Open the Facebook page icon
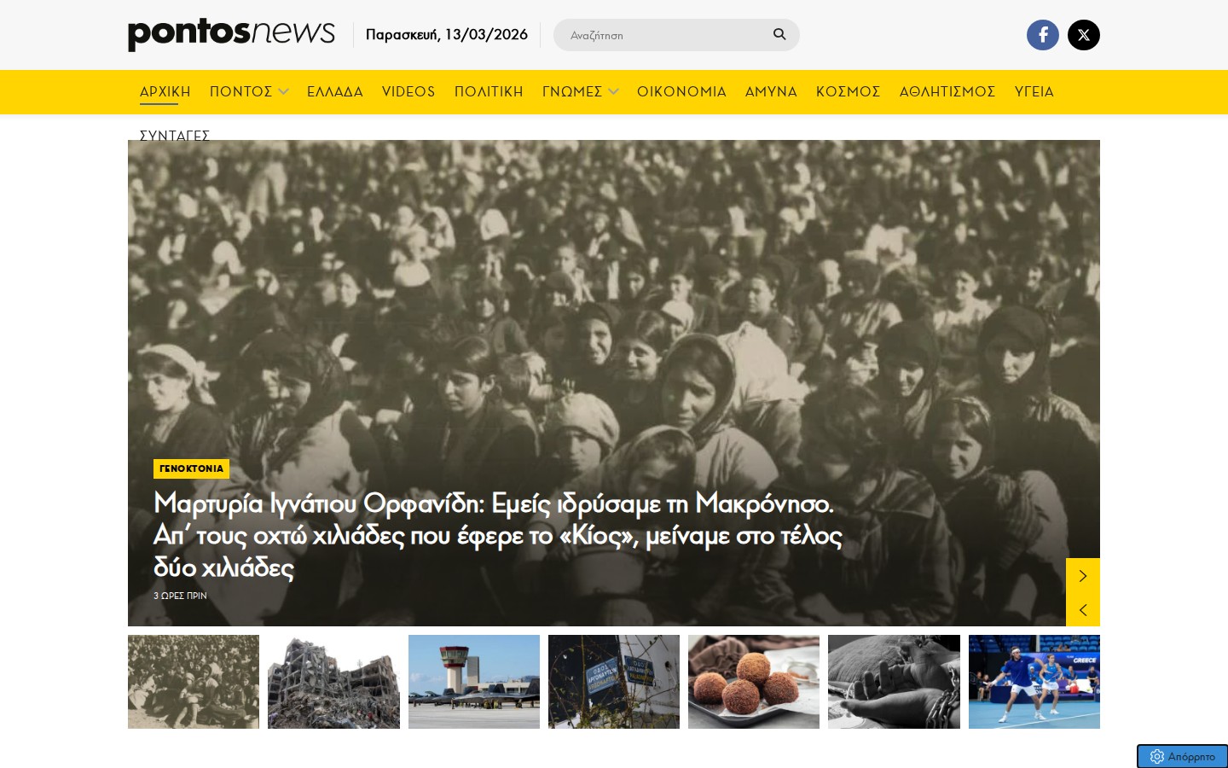The width and height of the screenshot is (1228, 768). [x=1042, y=35]
